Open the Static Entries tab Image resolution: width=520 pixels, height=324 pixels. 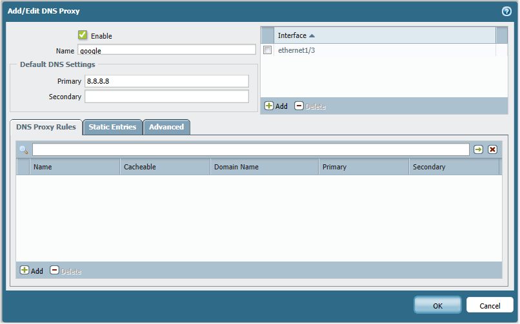pos(112,127)
